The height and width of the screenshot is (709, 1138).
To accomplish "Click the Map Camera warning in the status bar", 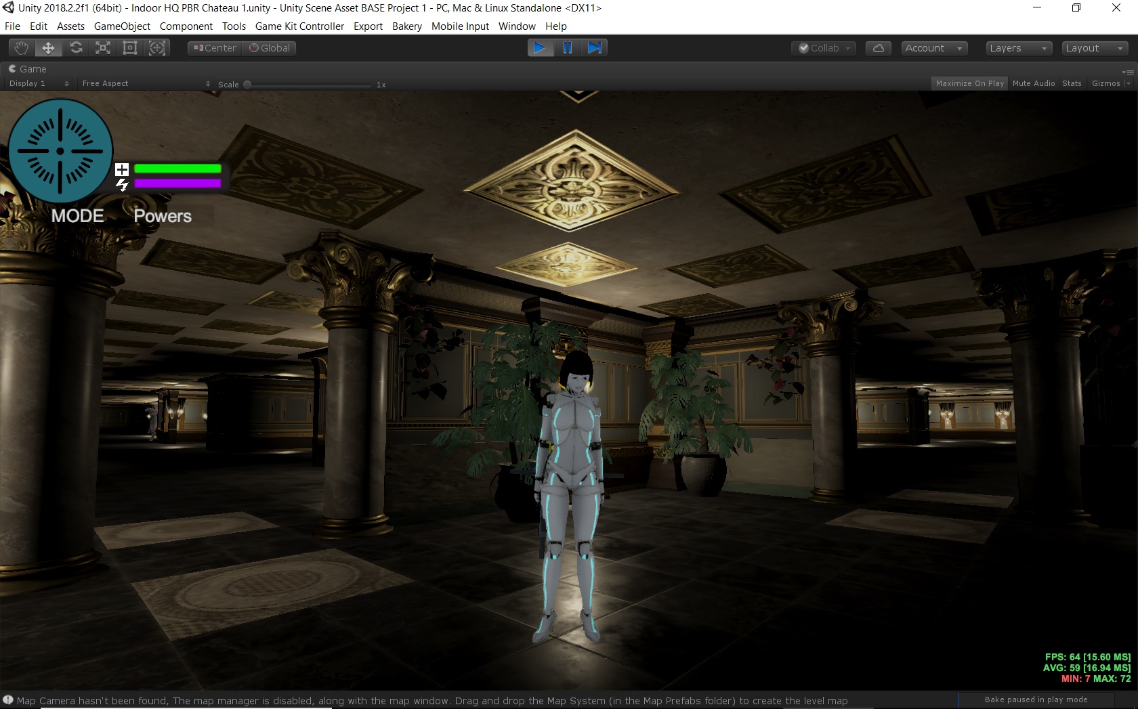I will [x=427, y=701].
